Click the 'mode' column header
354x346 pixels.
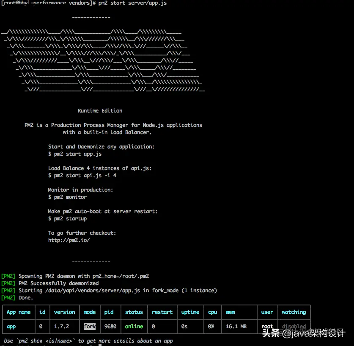90,312
